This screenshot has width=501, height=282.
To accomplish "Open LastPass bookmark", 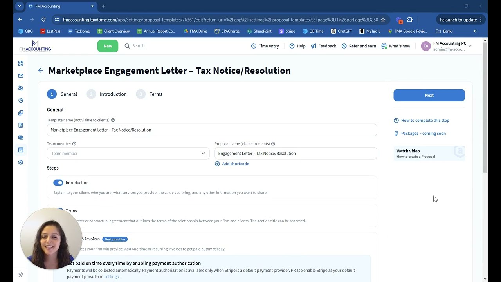I will (x=50, y=31).
